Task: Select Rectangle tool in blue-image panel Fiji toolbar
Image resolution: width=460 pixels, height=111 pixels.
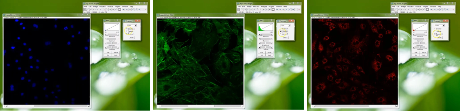Action: point(85,9)
